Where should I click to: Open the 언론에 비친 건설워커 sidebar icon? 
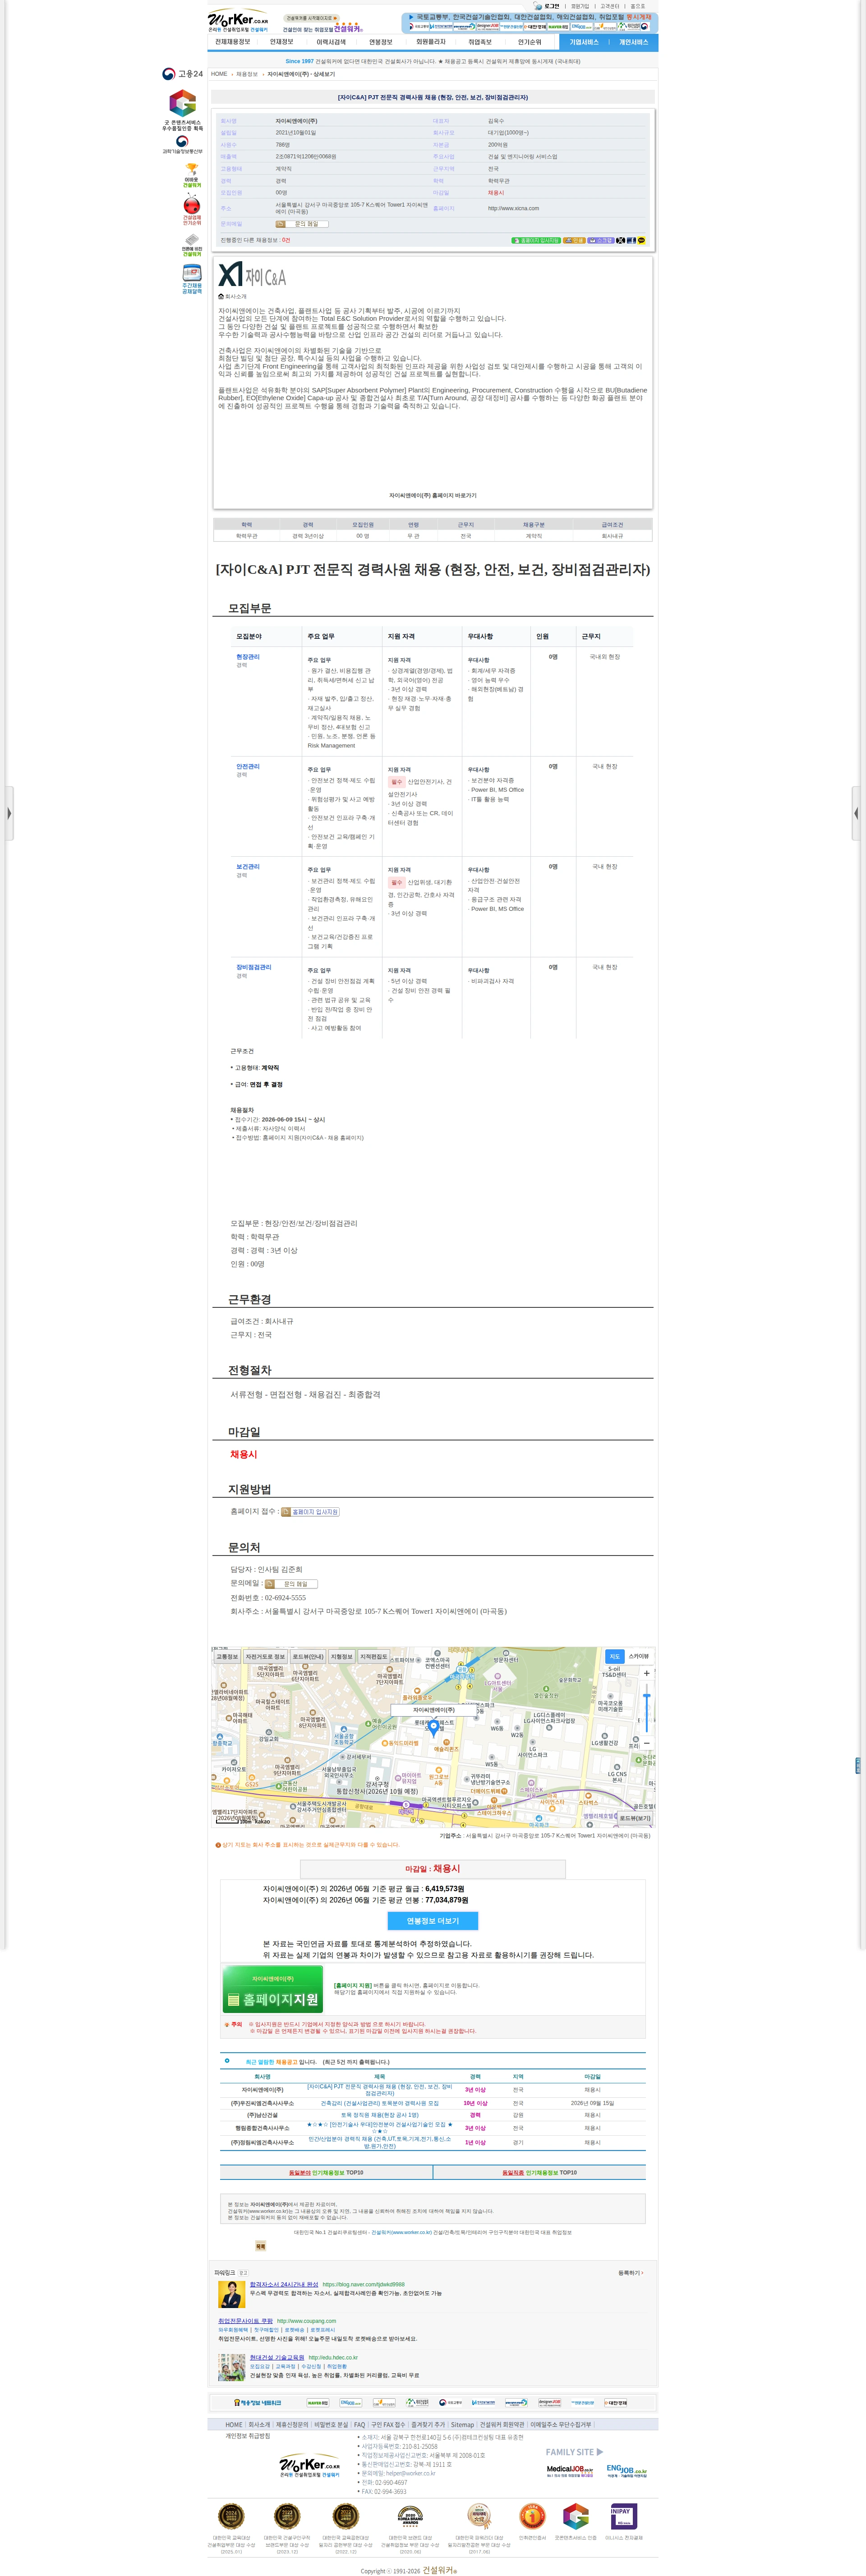point(192,245)
